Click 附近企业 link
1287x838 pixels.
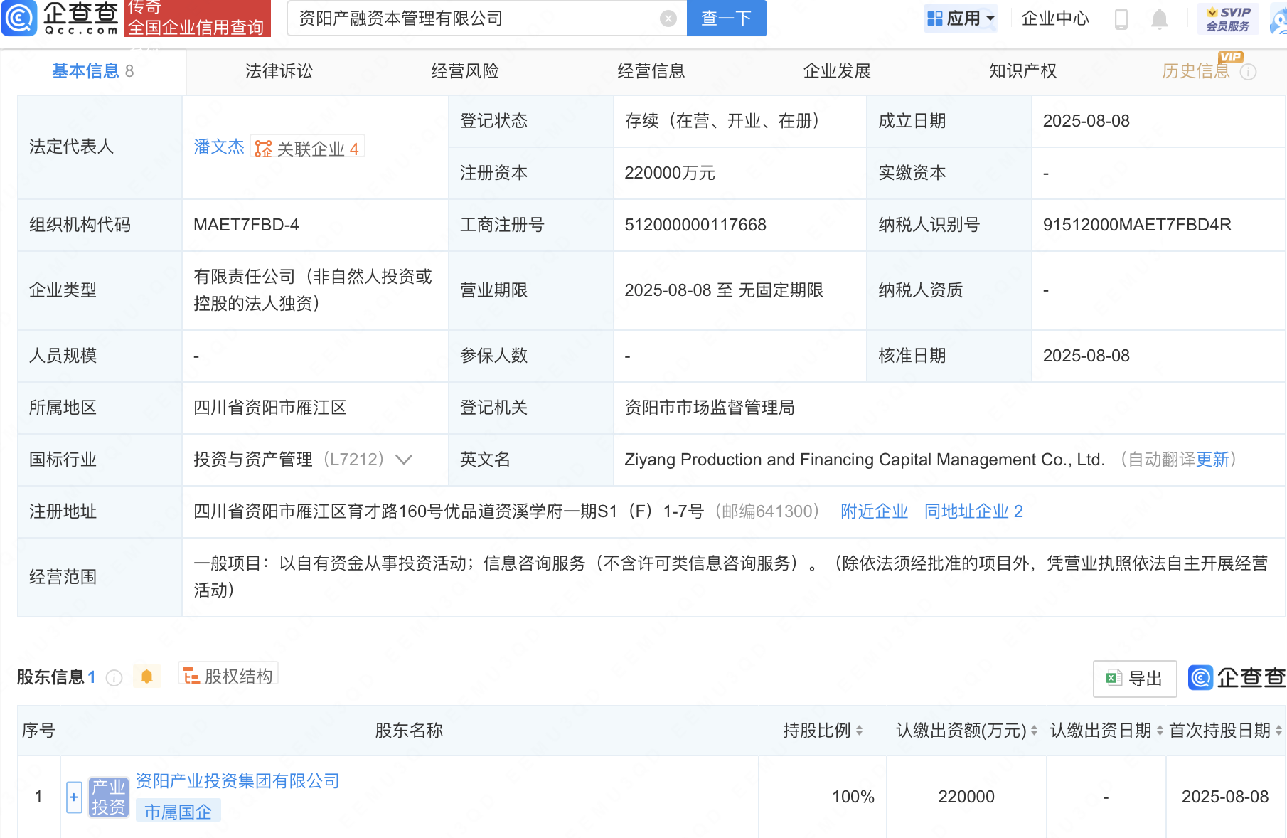(875, 511)
